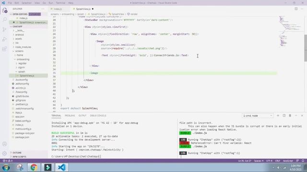Change encoding via UTF-8 status
The width and height of the screenshot is (307, 172).
click(269, 161)
